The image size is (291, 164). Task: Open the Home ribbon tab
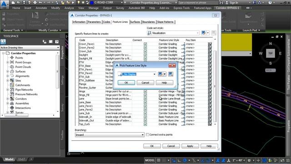tap(16, 8)
